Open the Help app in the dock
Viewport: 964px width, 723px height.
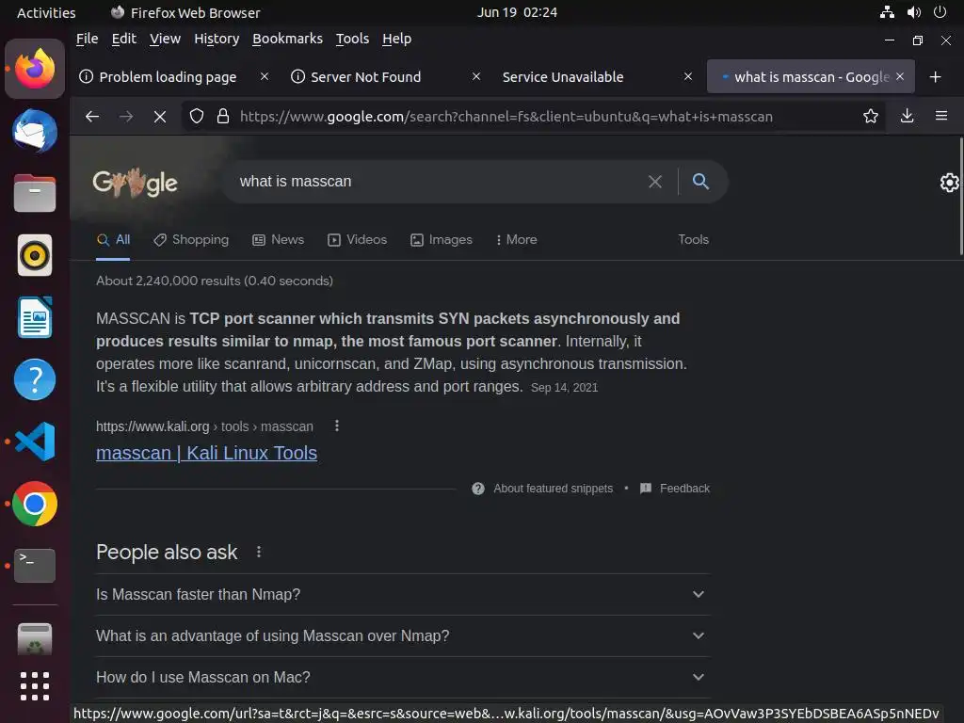click(35, 379)
